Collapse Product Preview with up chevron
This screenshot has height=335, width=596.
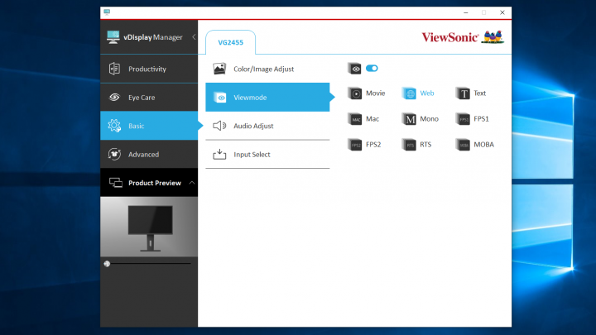192,183
